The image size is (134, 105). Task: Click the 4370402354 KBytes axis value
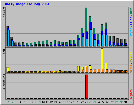(4, 82)
